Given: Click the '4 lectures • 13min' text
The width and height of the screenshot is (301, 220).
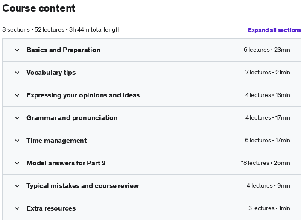Looking at the screenshot, I should [x=268, y=95].
